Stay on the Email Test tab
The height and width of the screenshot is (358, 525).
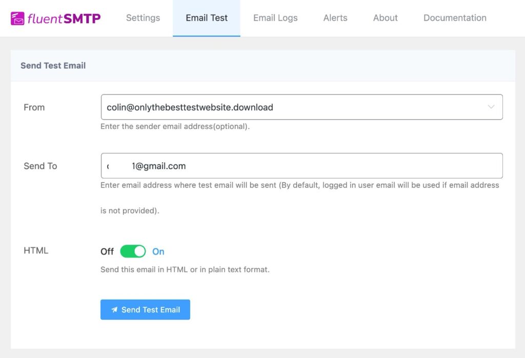[207, 18]
